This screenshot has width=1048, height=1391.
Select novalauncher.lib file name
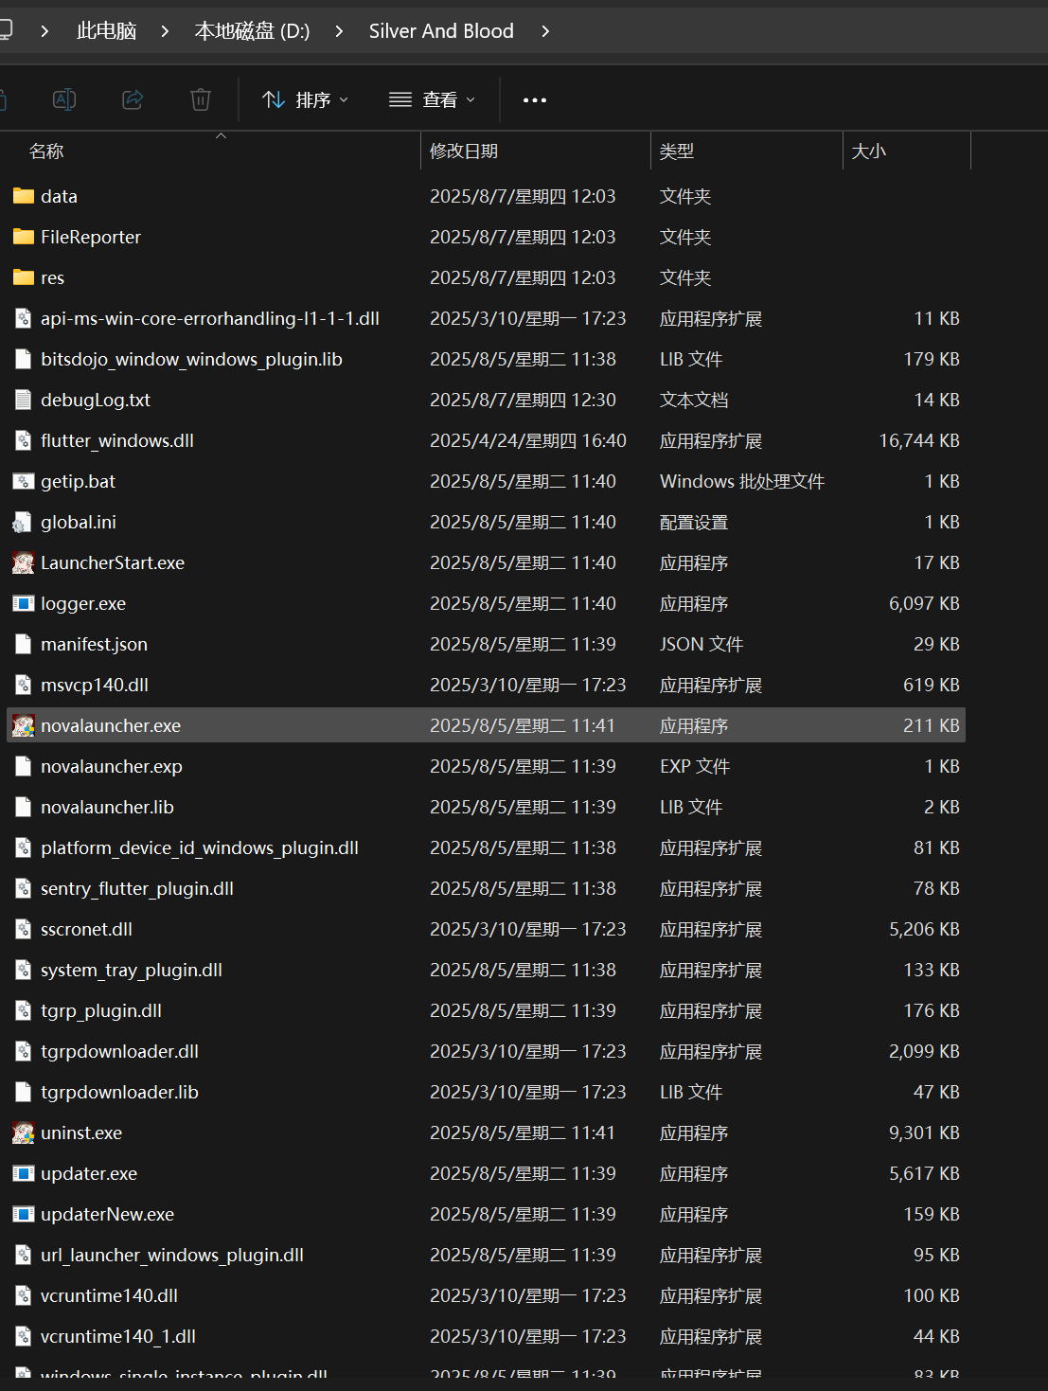pyautogui.click(x=107, y=807)
